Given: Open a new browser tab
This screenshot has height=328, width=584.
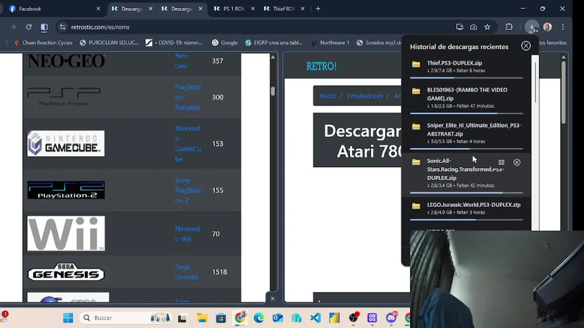Looking at the screenshot, I should point(318,9).
